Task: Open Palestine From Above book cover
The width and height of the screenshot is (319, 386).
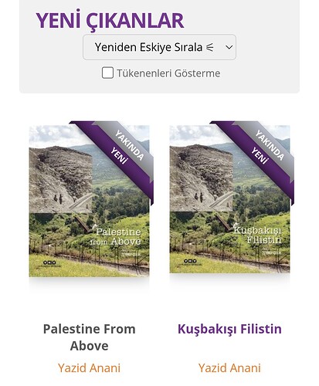Action: coord(89,201)
